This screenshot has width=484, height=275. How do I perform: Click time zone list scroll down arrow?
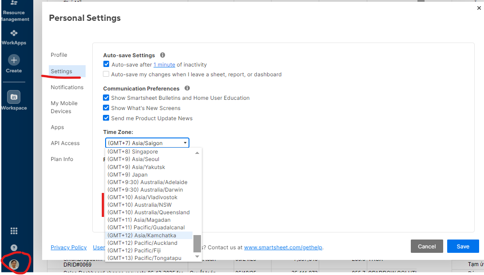(x=197, y=257)
